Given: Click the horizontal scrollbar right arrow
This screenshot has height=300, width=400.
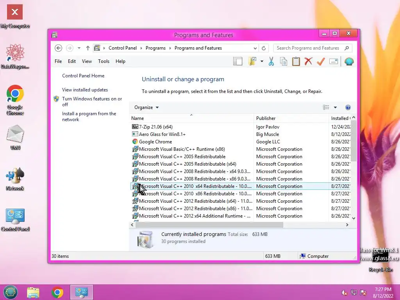Looking at the screenshot, I should [347, 225].
